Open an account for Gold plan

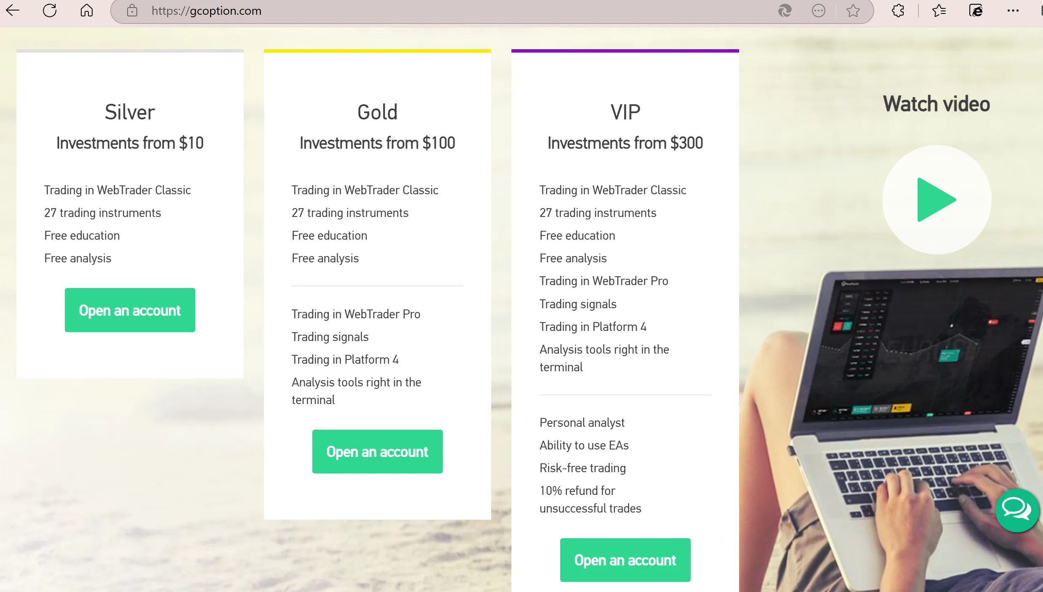[377, 452]
